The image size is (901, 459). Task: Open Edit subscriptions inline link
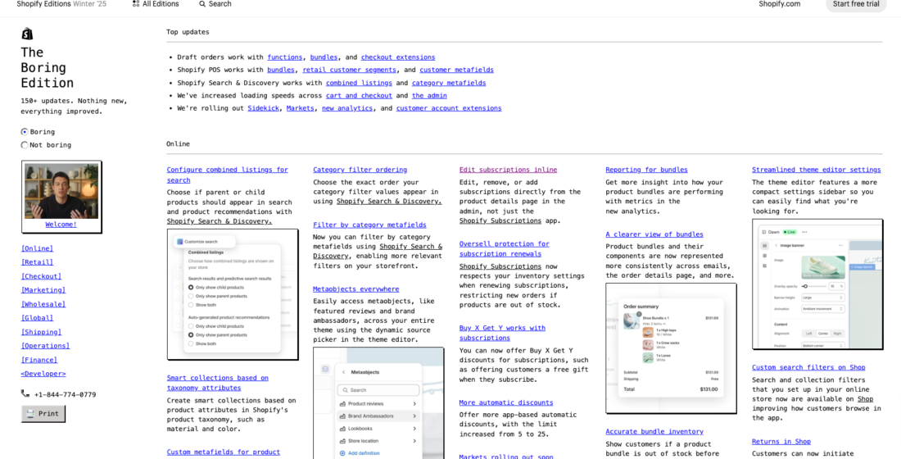[x=508, y=170]
